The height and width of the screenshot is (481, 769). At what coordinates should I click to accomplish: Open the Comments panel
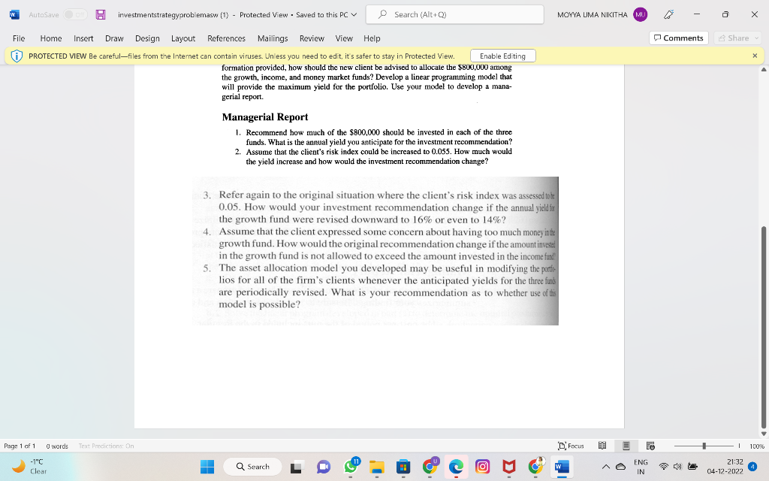679,38
